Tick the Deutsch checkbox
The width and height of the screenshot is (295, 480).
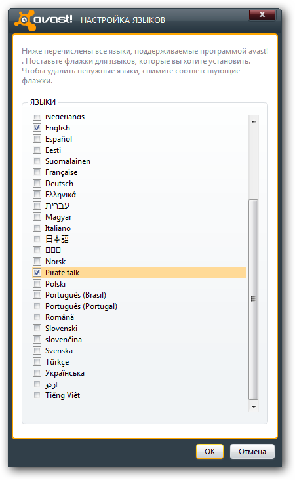pos(37,184)
